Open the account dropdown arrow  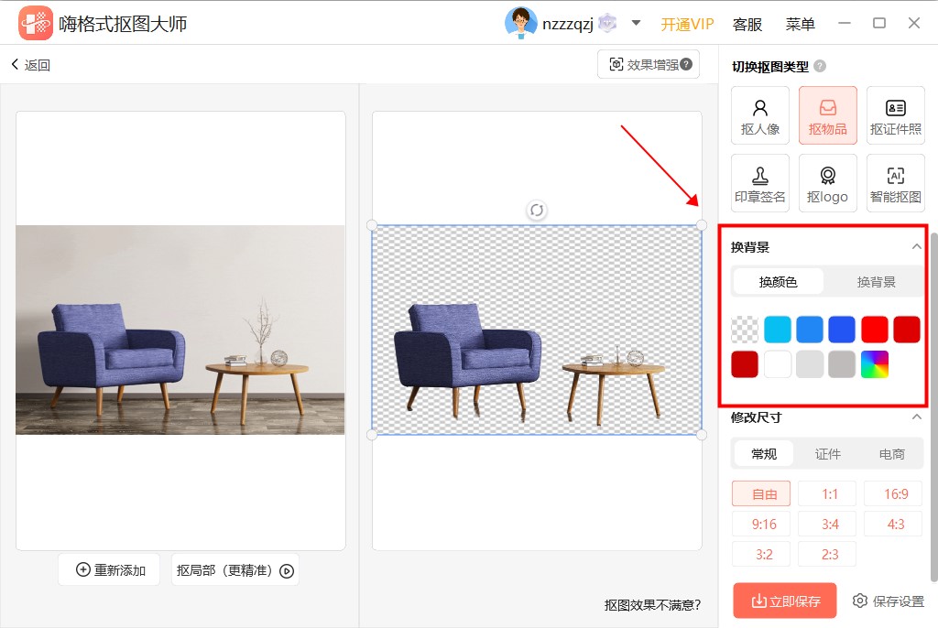[x=636, y=23]
